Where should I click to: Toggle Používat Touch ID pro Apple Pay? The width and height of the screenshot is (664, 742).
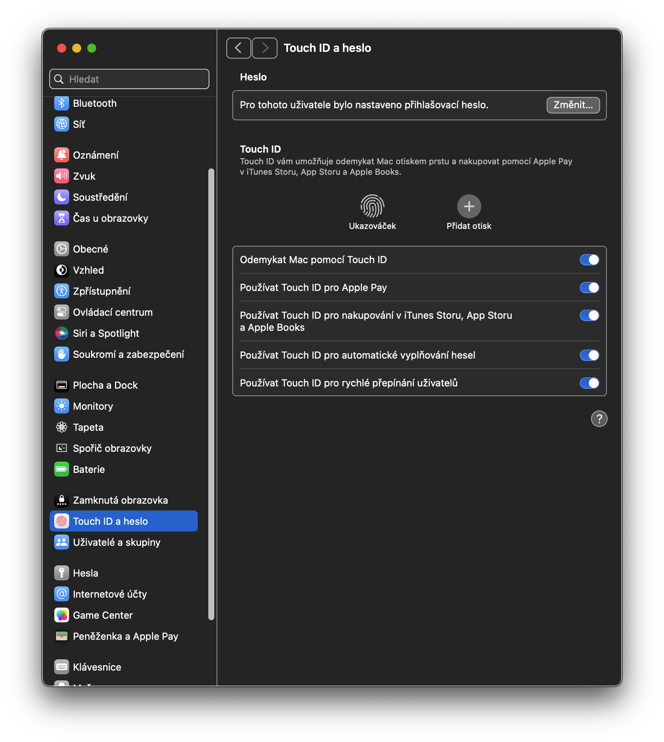(x=589, y=288)
